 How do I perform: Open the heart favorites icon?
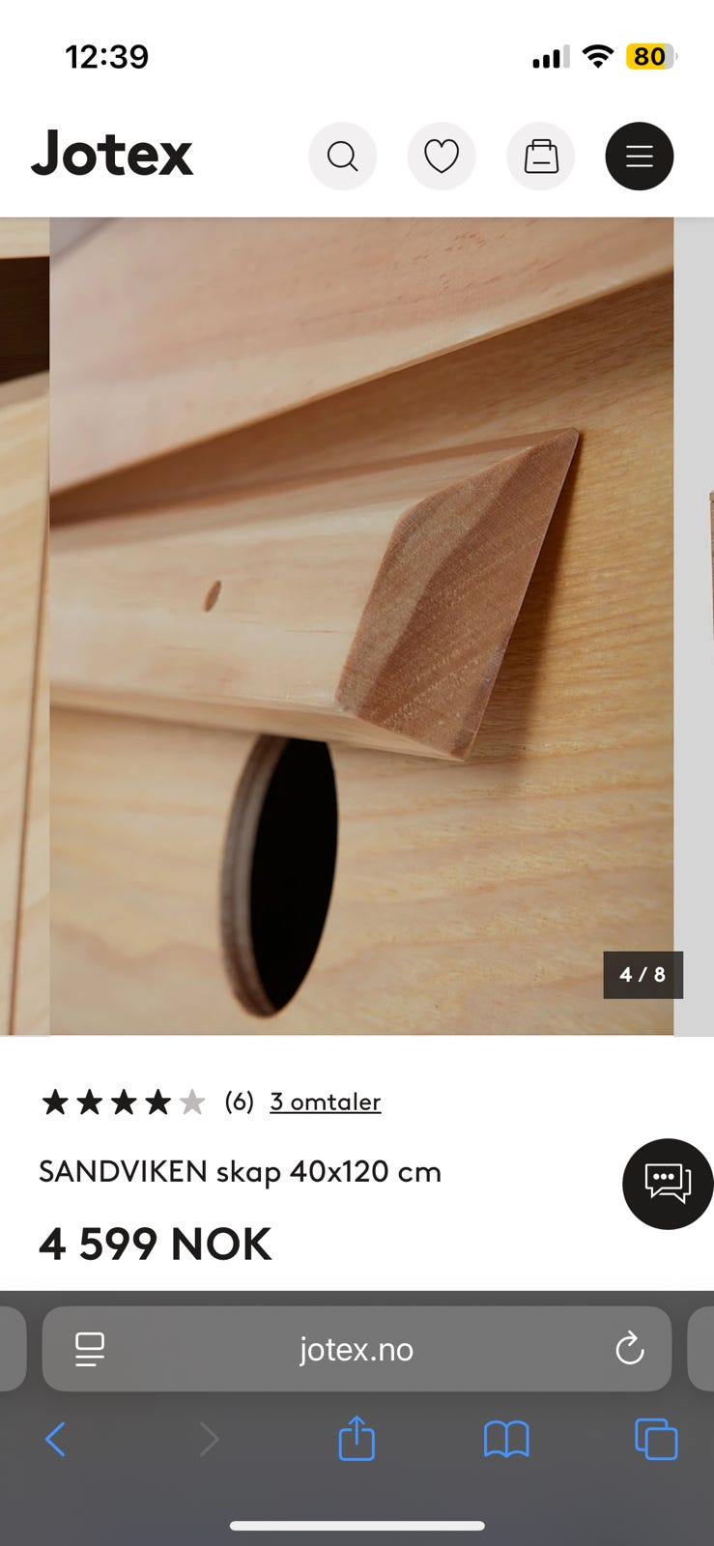click(x=442, y=156)
